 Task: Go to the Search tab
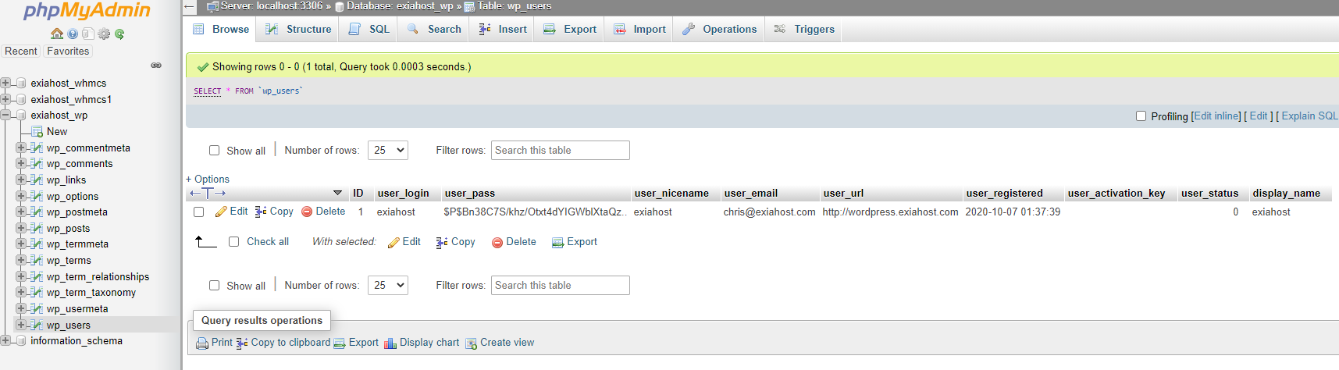click(435, 29)
